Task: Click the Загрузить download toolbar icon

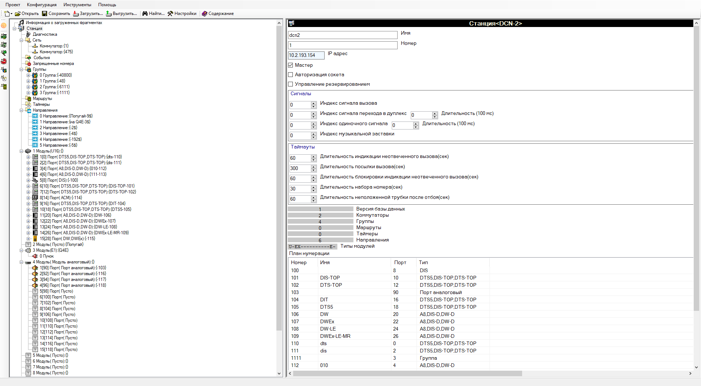Action: [x=76, y=13]
